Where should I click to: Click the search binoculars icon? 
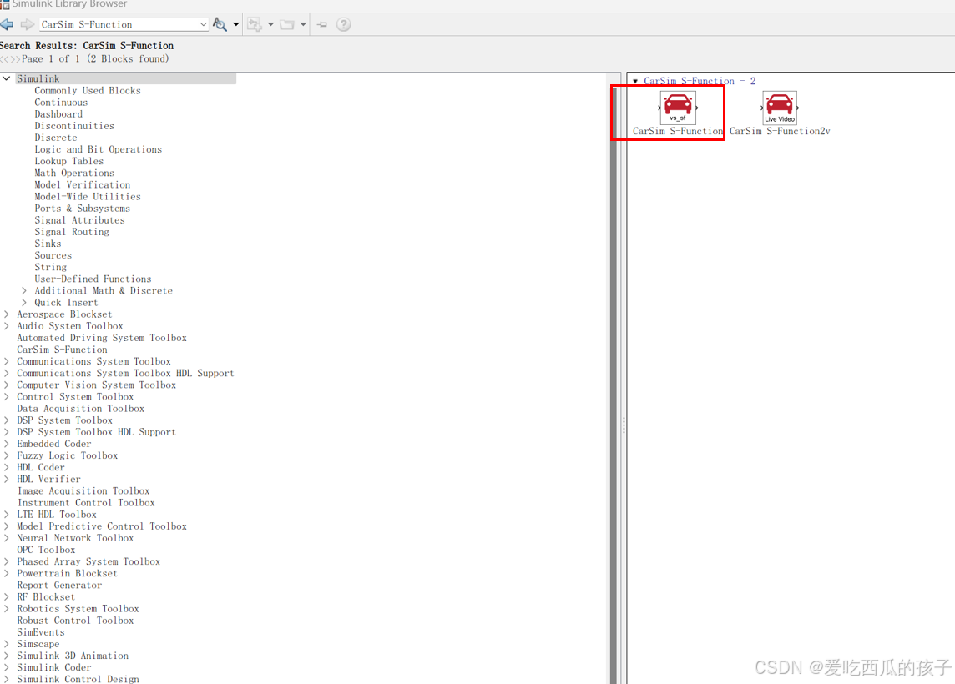pos(220,24)
